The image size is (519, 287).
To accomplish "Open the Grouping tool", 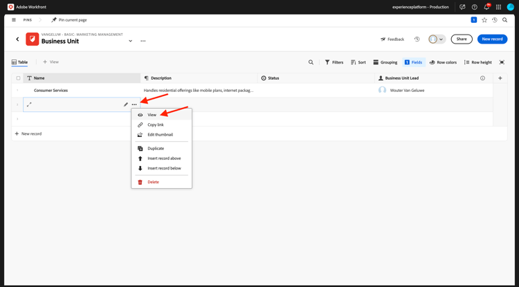I will coord(385,62).
